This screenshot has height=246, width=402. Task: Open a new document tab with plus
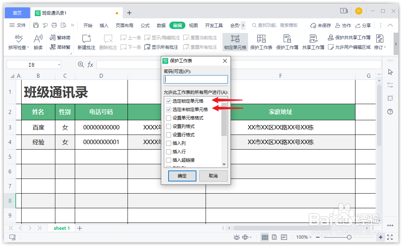(x=129, y=13)
